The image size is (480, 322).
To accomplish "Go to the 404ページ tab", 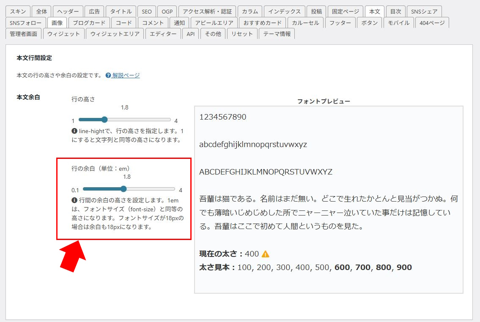I will 432,23.
